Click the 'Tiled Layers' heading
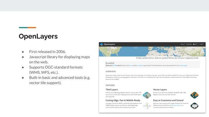The image size is (209, 117). 112,90
